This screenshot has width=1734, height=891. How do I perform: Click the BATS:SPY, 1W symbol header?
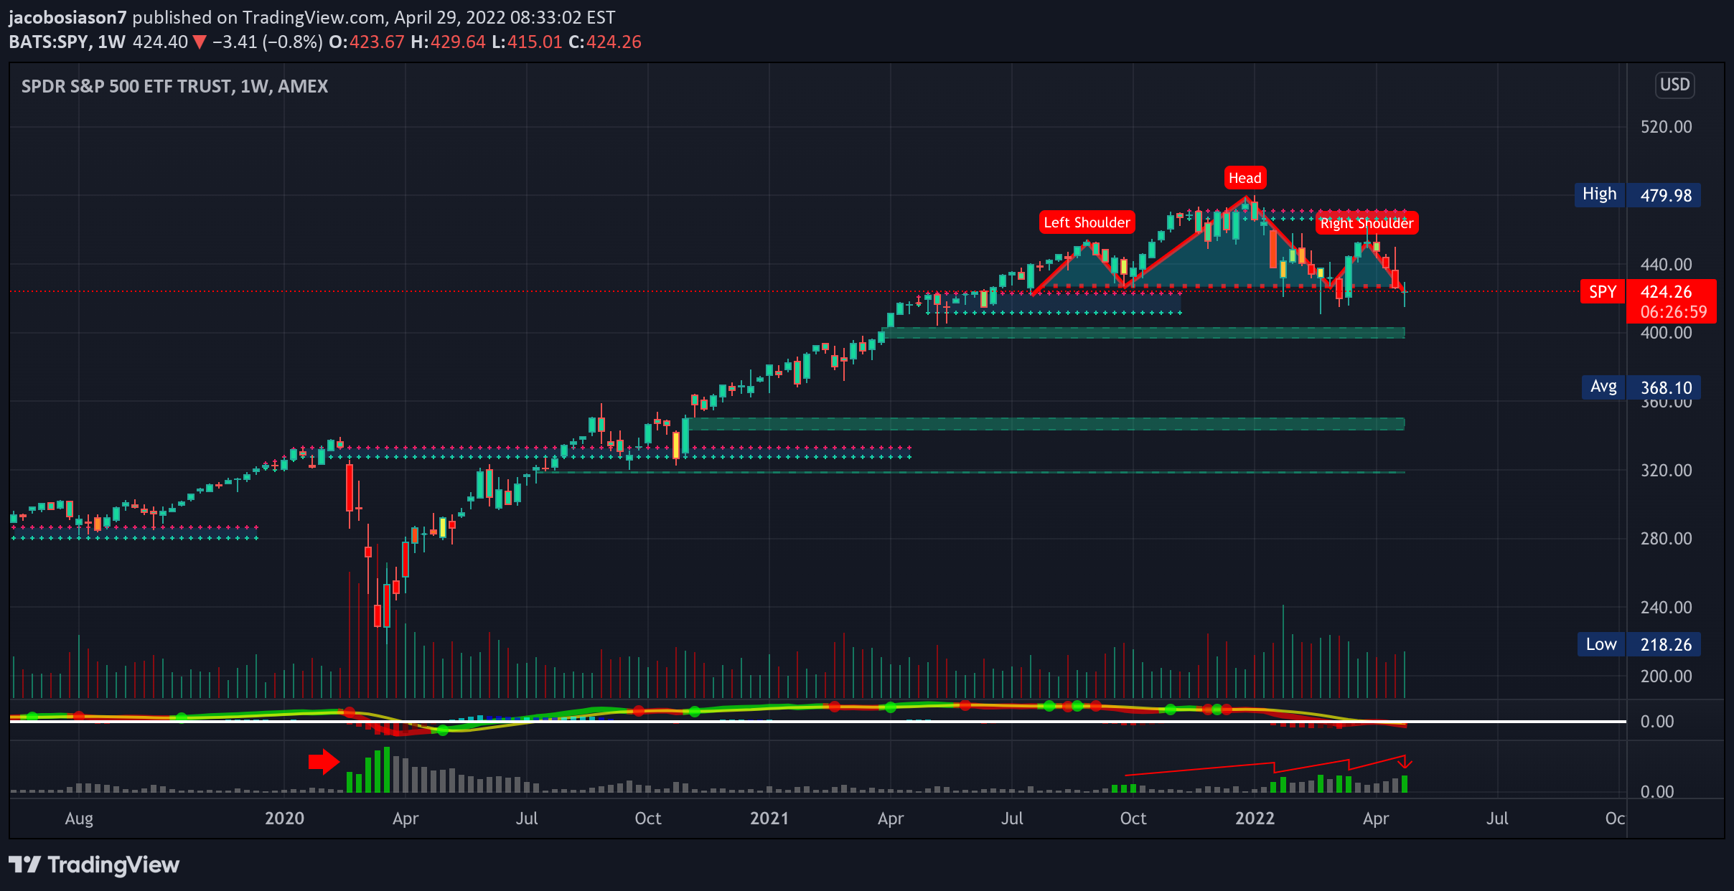(67, 42)
